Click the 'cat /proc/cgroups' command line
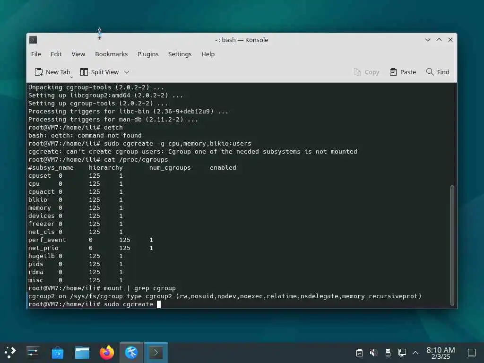 click(x=98, y=160)
